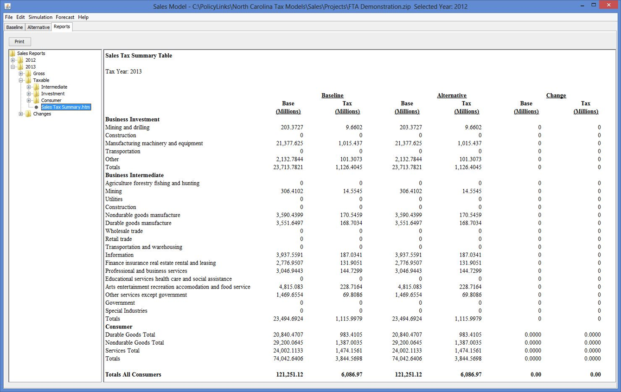Click the Gross folder icon
This screenshot has height=392, width=621.
coord(29,73)
